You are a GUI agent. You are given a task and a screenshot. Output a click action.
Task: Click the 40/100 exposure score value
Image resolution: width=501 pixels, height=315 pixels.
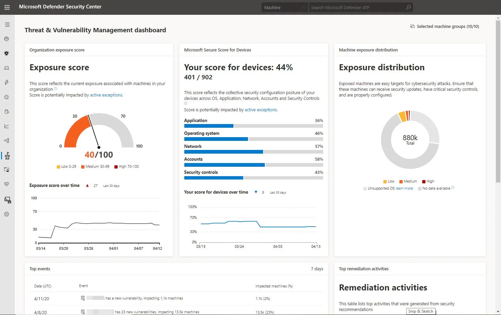[99, 155]
